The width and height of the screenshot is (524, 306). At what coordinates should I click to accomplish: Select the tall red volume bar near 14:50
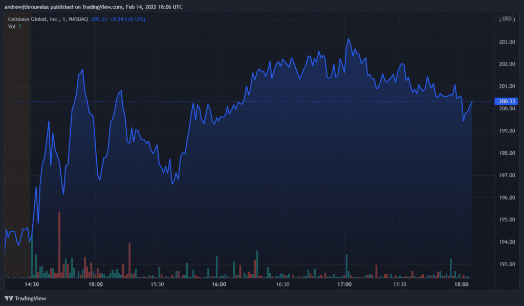point(60,240)
